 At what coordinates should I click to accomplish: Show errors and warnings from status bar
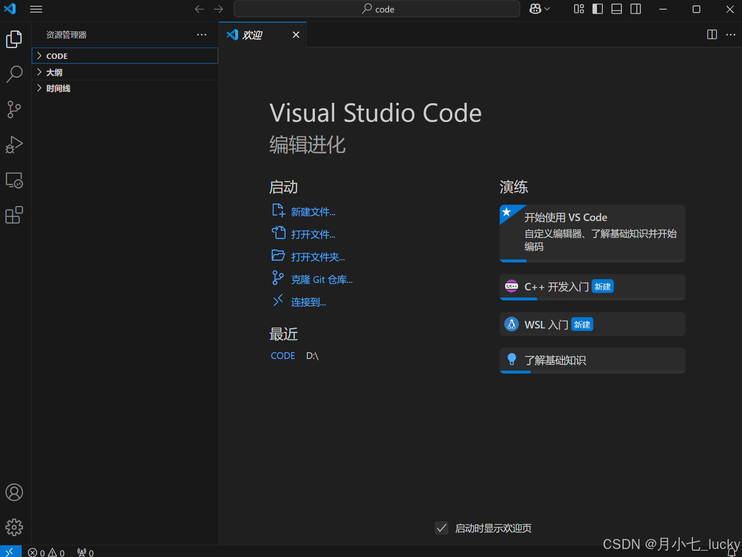click(46, 552)
